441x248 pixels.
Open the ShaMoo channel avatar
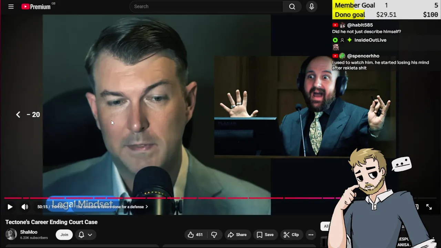click(11, 234)
